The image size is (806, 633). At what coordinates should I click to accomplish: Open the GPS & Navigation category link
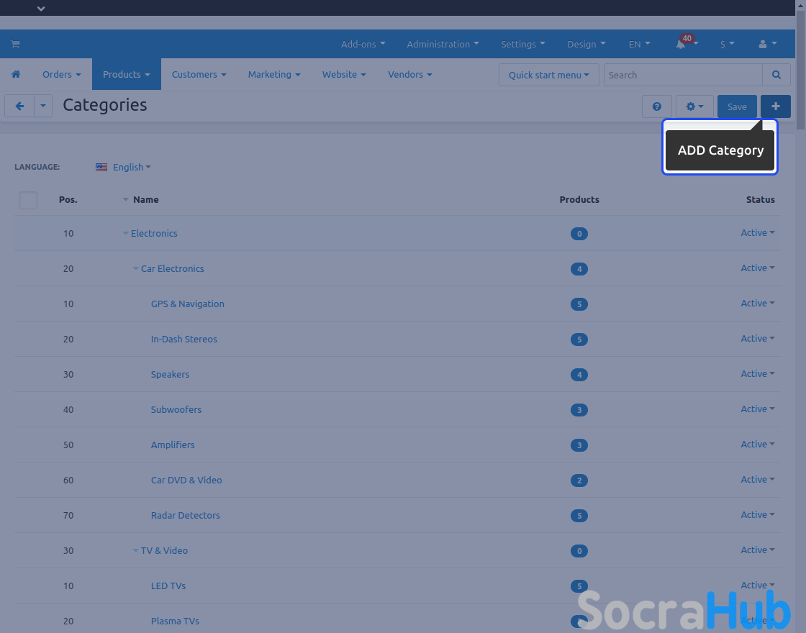(187, 304)
